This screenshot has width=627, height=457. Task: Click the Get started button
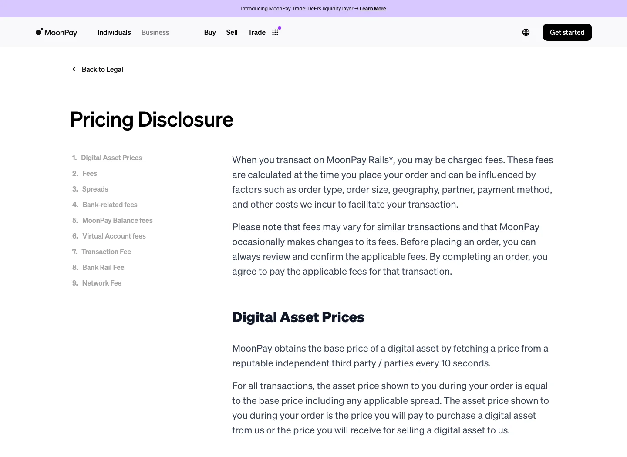[567, 32]
